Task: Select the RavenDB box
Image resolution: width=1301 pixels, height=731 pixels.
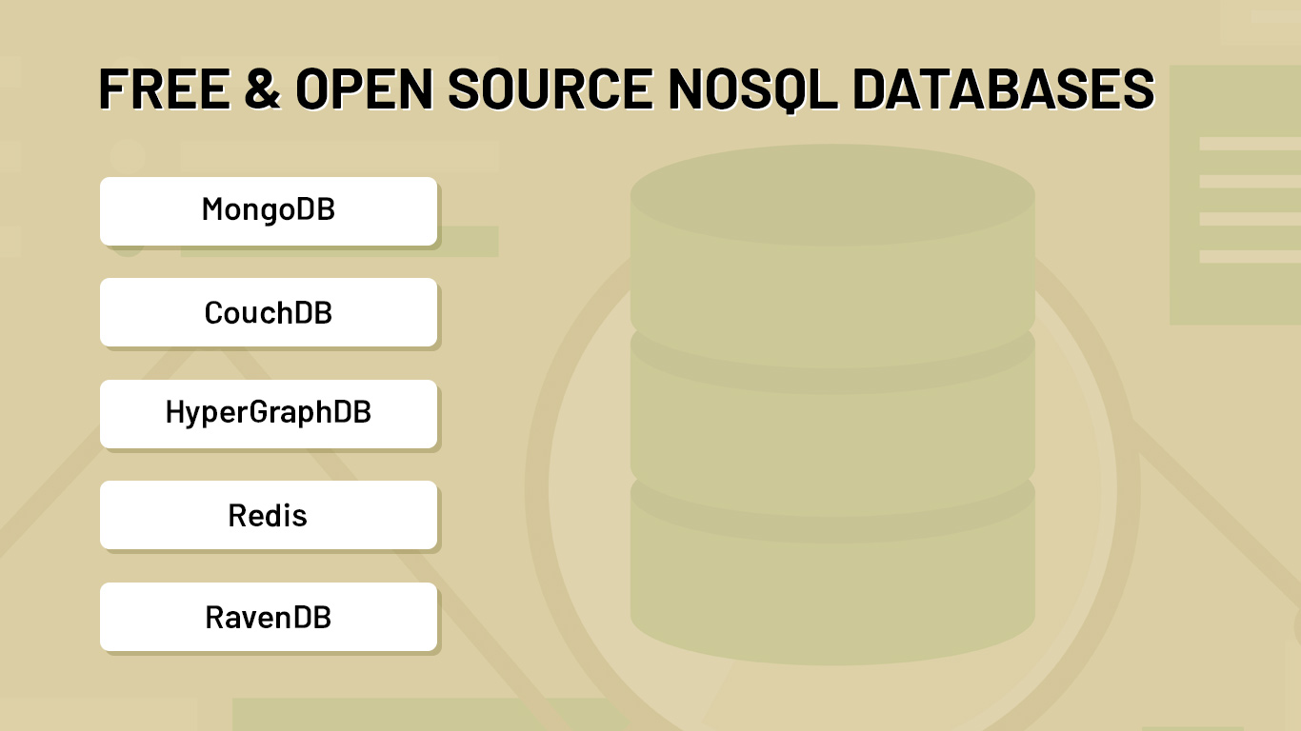Action: tap(269, 617)
